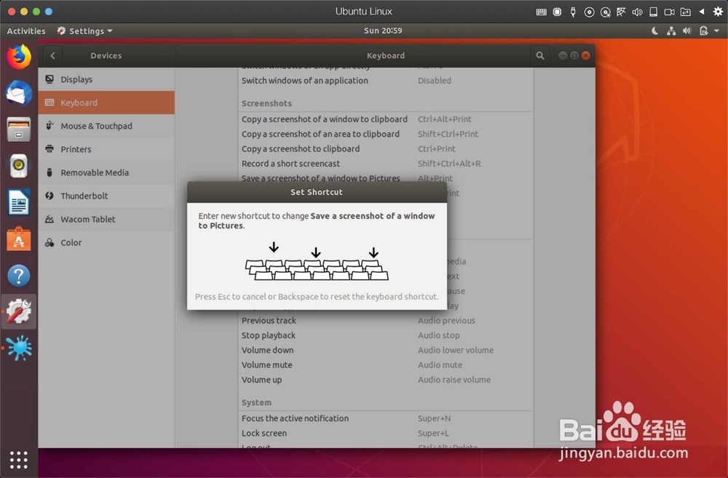Click the 'Volume up' shortcut row

[386, 380]
